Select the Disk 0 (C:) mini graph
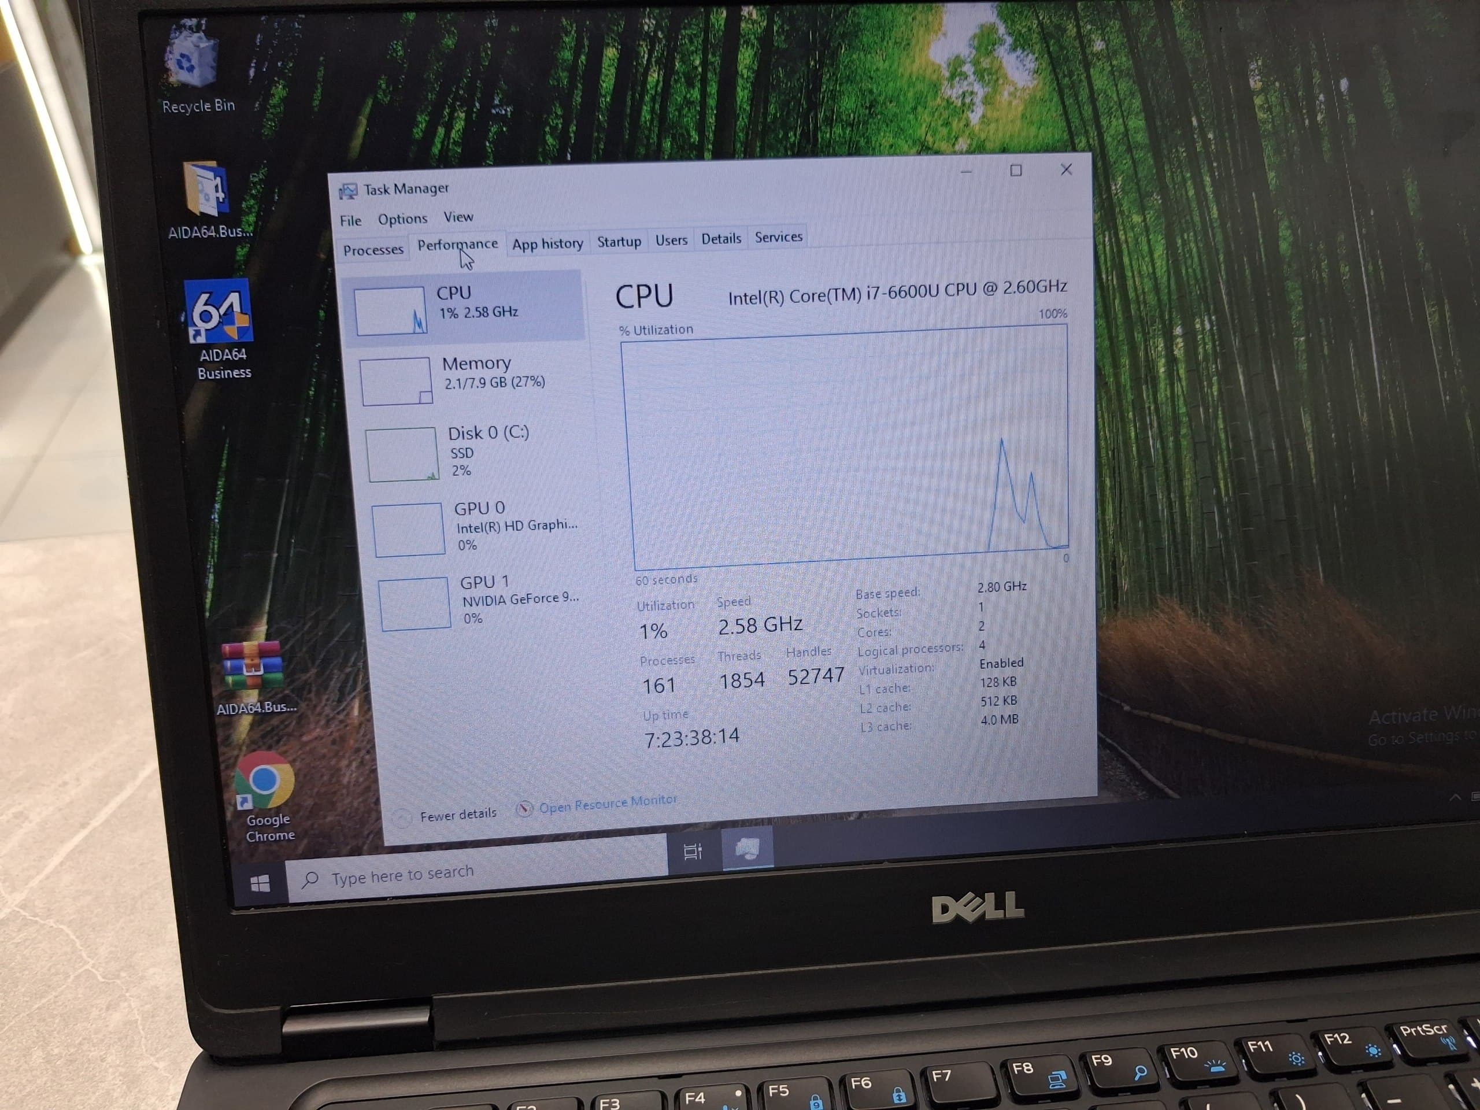The image size is (1480, 1110). [x=402, y=454]
